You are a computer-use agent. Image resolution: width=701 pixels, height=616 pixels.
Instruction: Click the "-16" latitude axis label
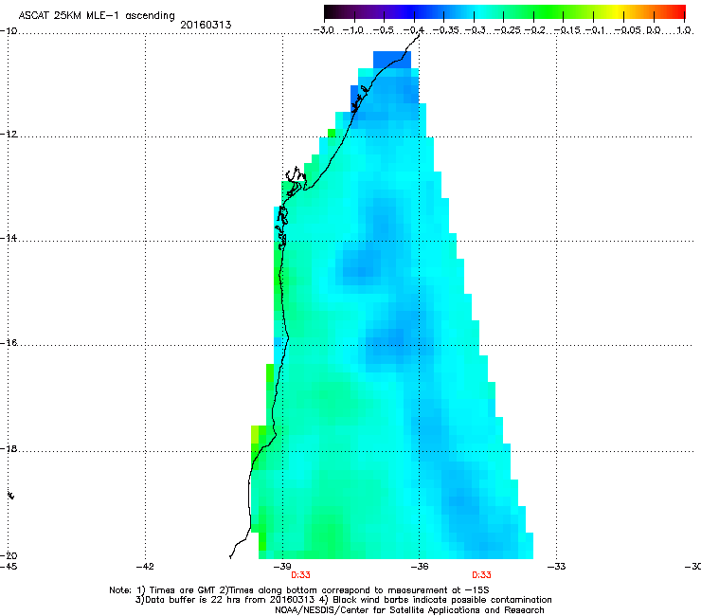click(x=9, y=342)
